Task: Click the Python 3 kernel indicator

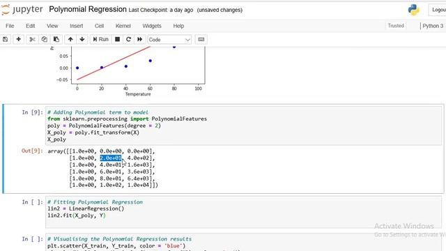Action: (433, 26)
